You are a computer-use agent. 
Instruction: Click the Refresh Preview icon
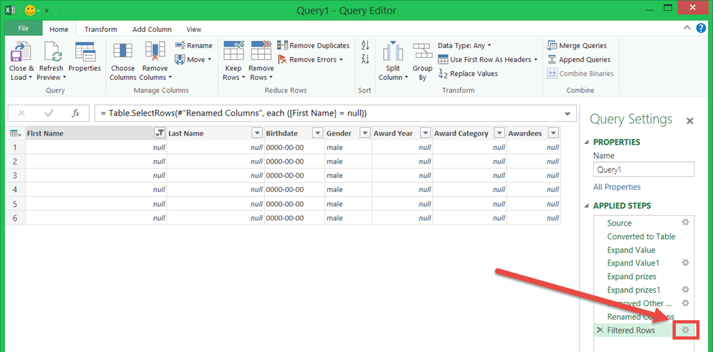52,53
